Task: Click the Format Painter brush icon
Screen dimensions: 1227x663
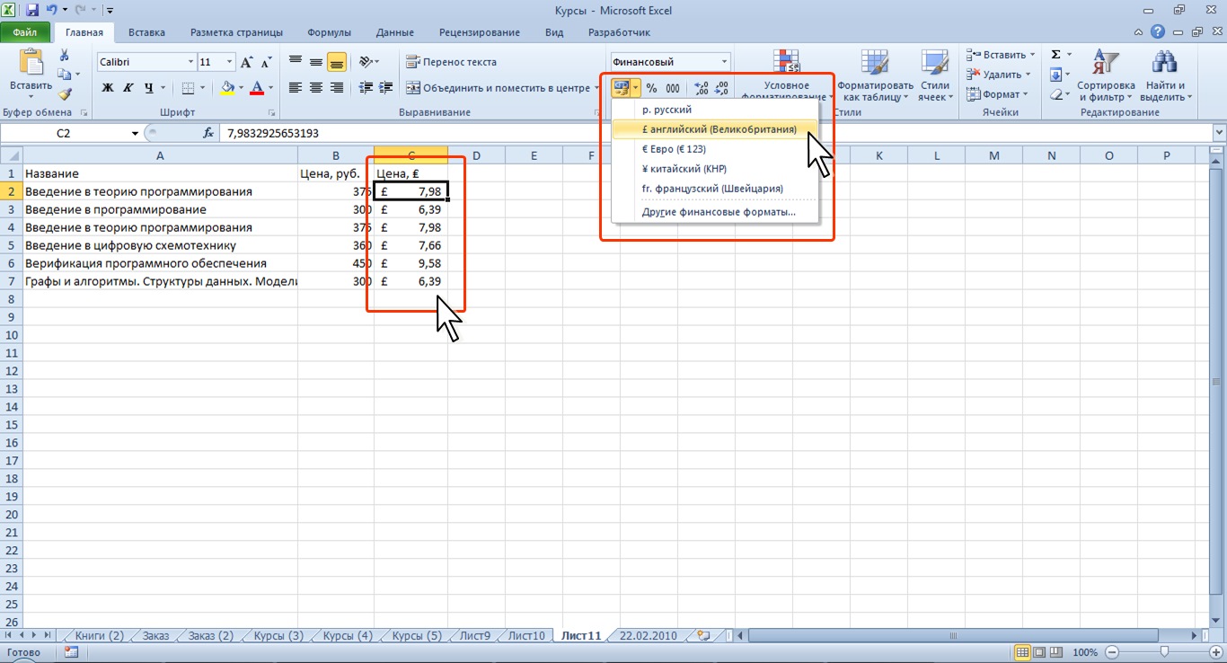Action: coord(65,93)
